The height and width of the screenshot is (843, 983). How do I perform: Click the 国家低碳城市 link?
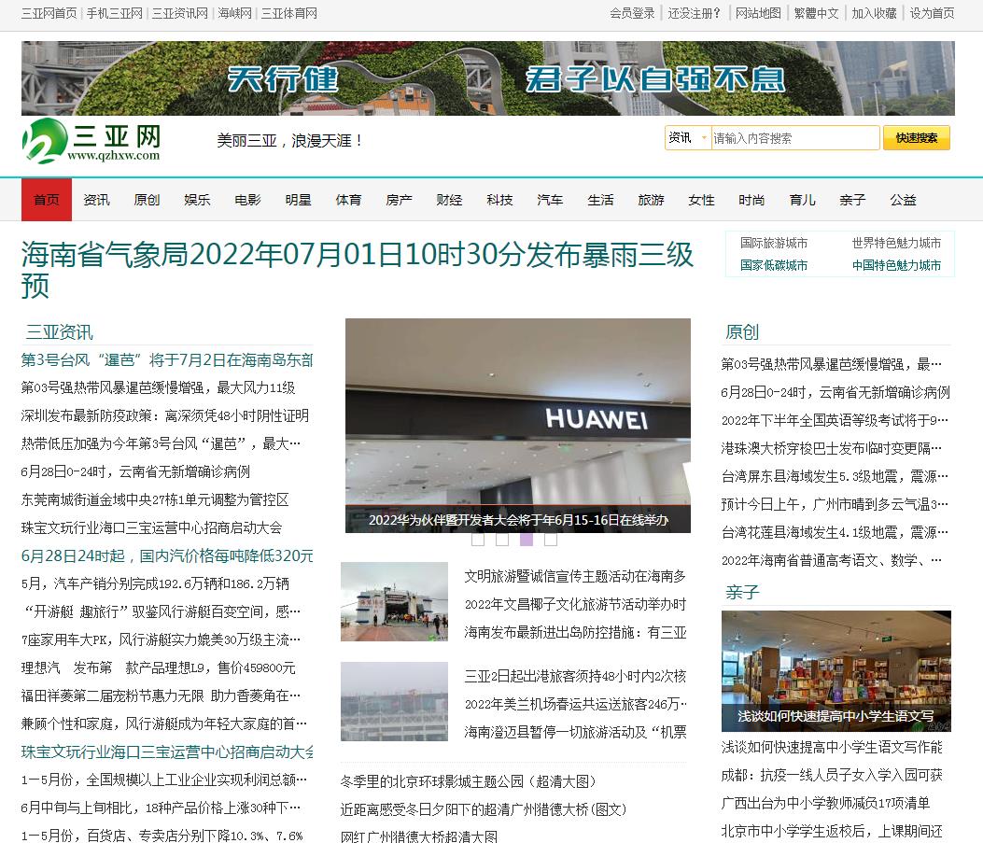(774, 265)
